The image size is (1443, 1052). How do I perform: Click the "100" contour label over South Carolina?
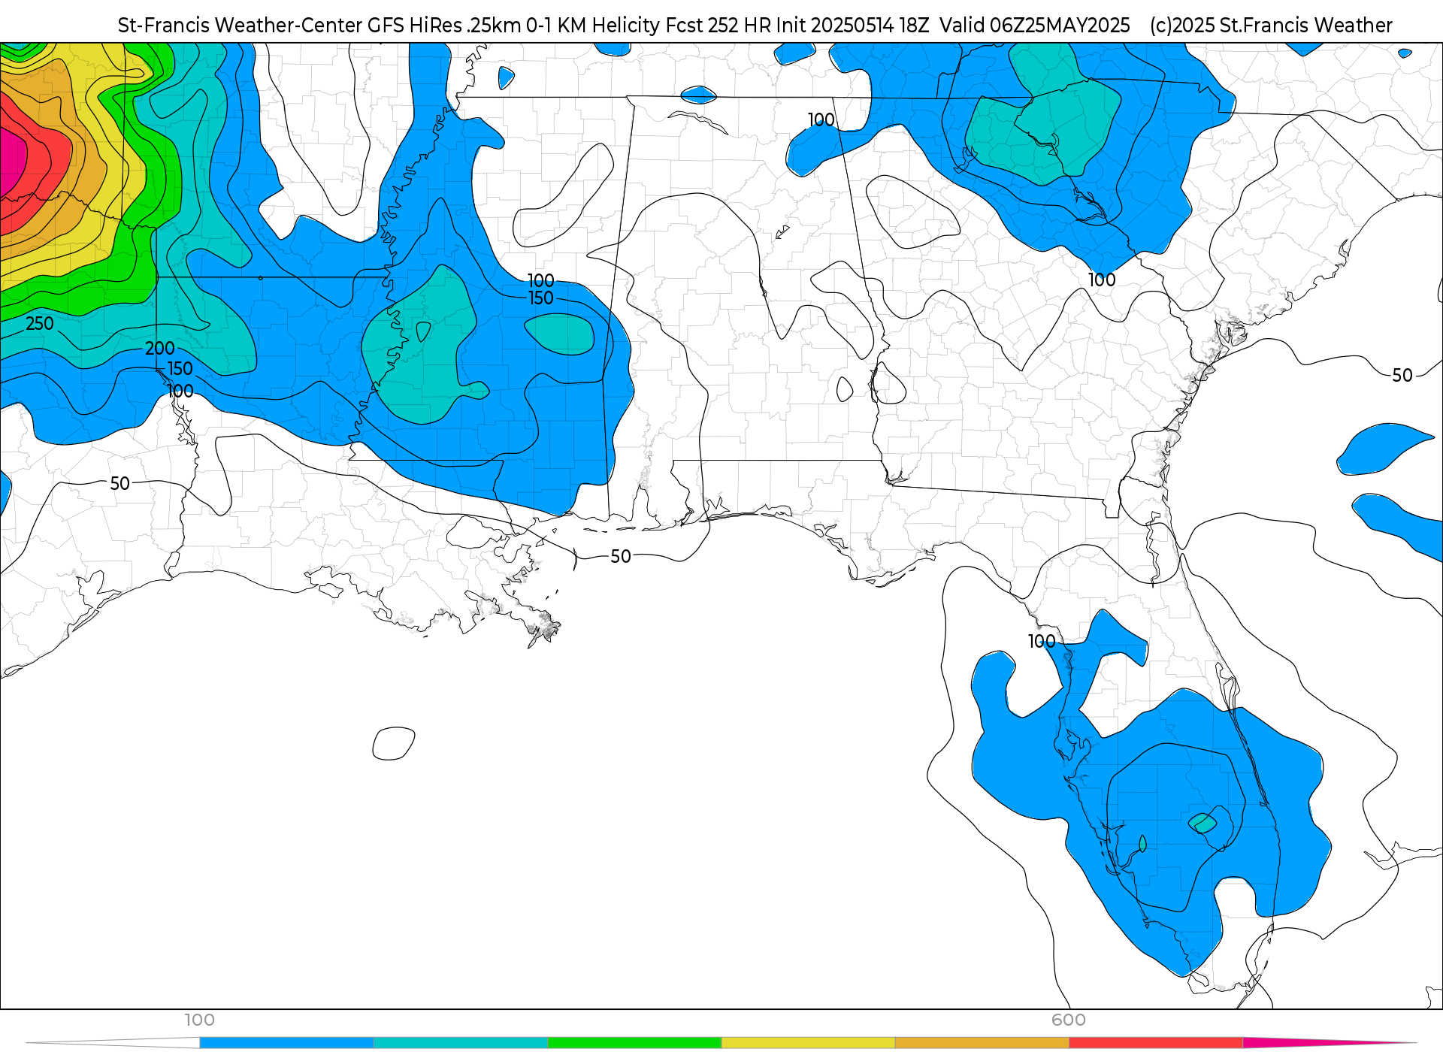tap(1102, 280)
